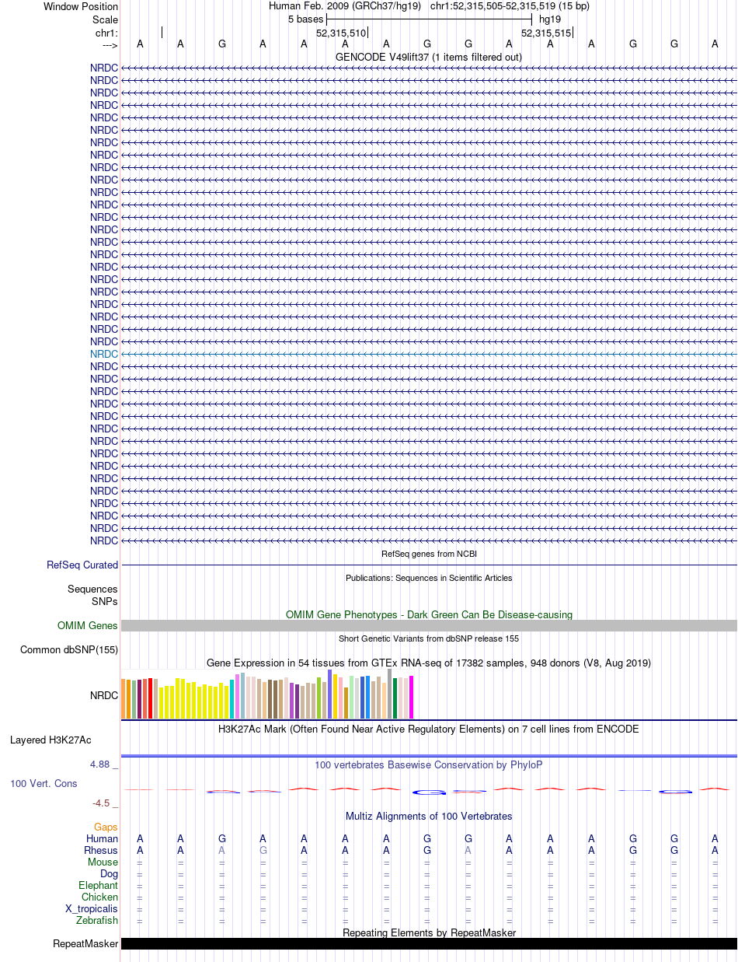Click the cyan bar in GTEx chart
This screenshot has width=738, height=962.
click(x=231, y=699)
